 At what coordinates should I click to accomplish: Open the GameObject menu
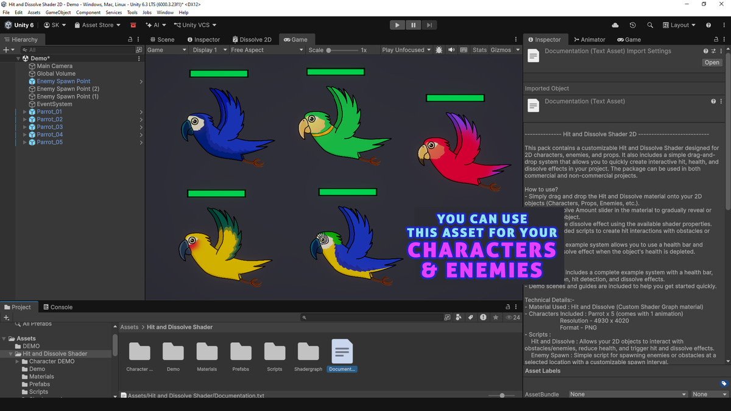point(58,12)
